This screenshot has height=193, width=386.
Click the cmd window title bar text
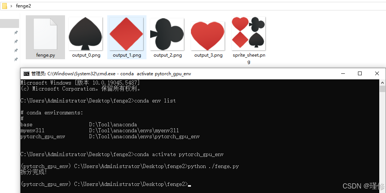pyautogui.click(x=111, y=74)
